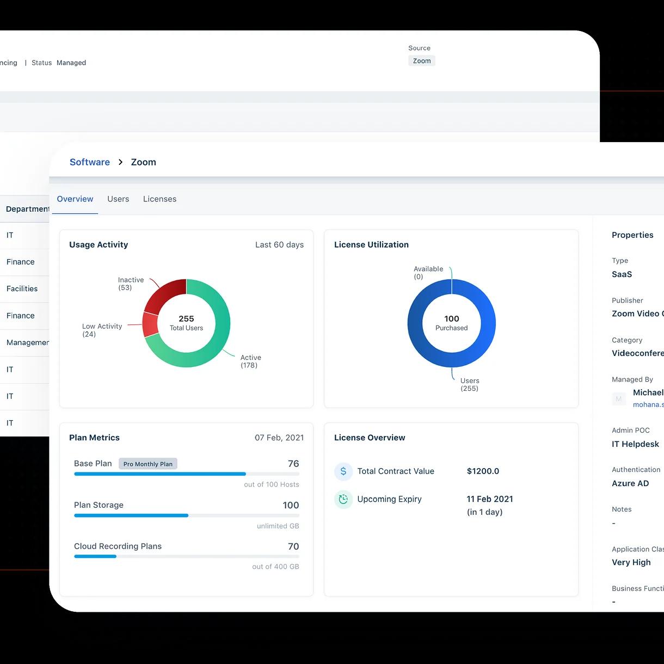The image size is (664, 664).
Task: Click the dollar icon beside Total Contract Value
Action: [x=343, y=471]
